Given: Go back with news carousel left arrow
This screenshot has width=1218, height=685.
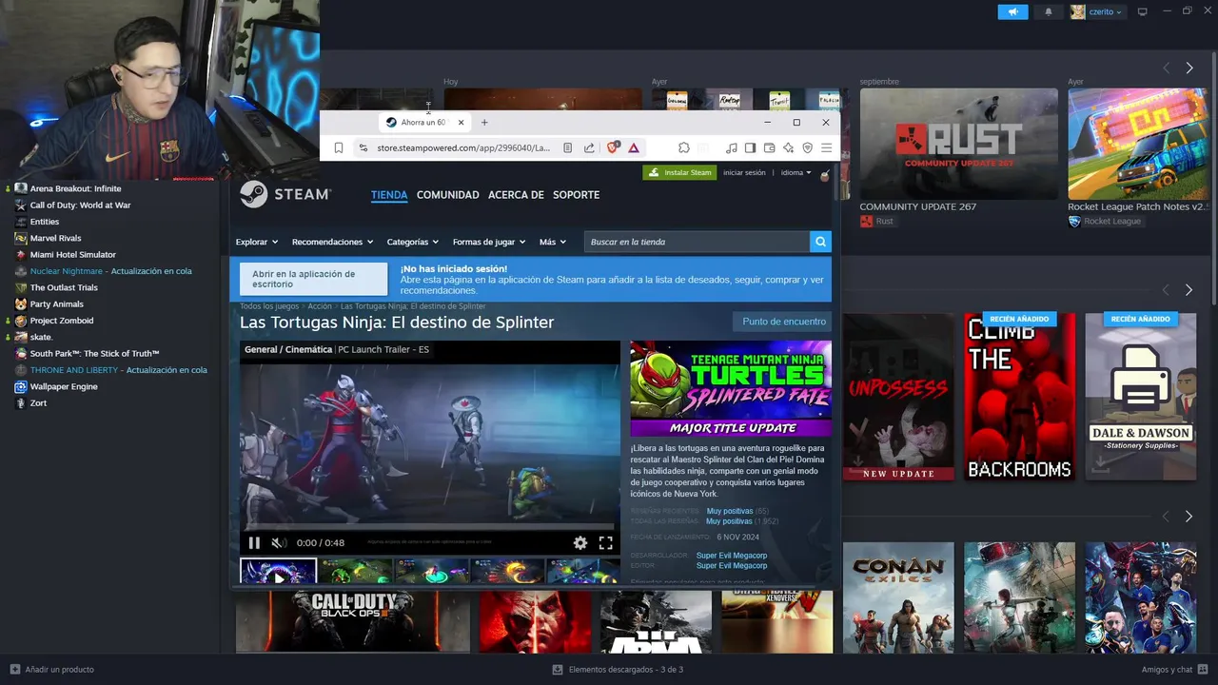Looking at the screenshot, I should point(1166,68).
